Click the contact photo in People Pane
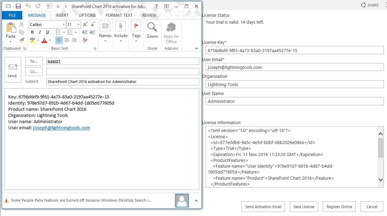 [182, 201]
